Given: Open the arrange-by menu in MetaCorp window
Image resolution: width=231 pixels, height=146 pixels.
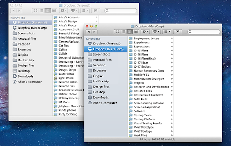Looking at the screenshot, I should click(x=167, y=32).
